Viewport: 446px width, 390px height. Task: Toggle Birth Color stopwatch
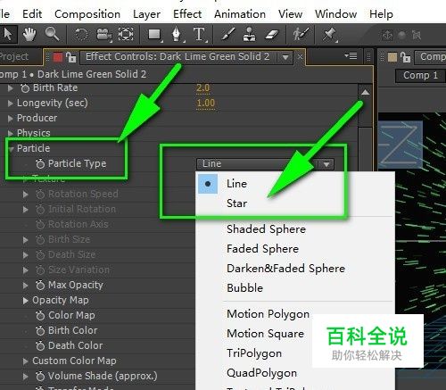click(40, 330)
